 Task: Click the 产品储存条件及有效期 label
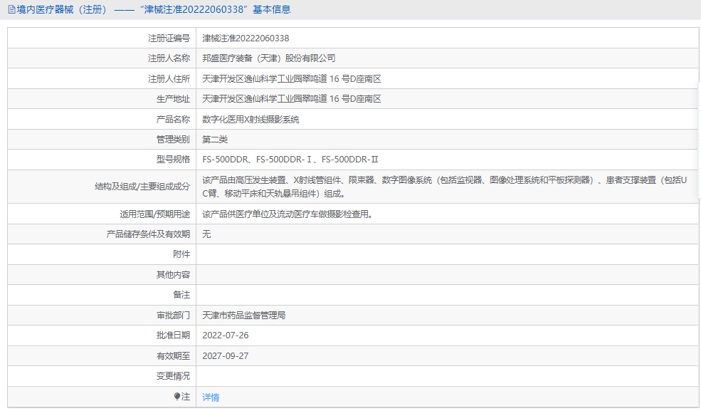coord(148,234)
